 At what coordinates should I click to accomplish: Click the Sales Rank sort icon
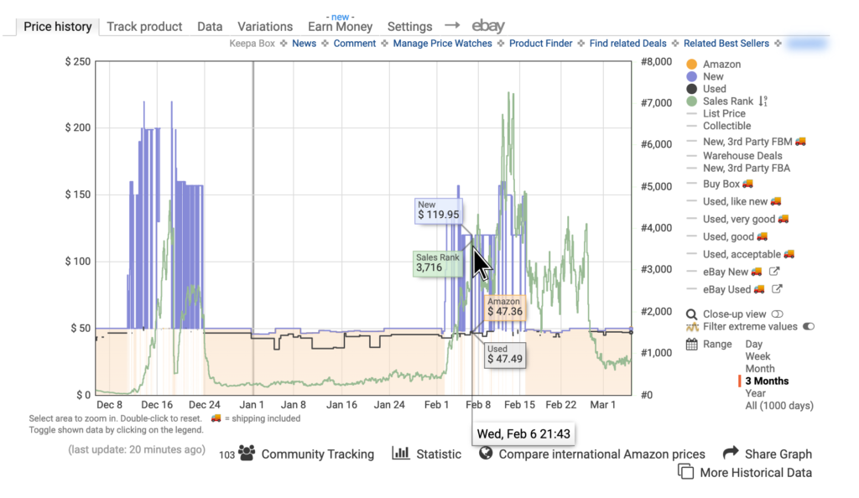click(x=763, y=101)
